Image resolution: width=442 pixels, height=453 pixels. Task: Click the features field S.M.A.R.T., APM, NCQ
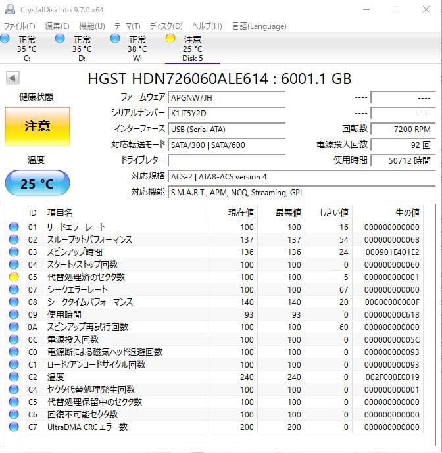pyautogui.click(x=301, y=193)
